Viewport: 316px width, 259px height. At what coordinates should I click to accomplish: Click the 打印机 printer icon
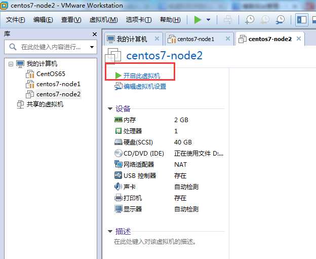118,198
